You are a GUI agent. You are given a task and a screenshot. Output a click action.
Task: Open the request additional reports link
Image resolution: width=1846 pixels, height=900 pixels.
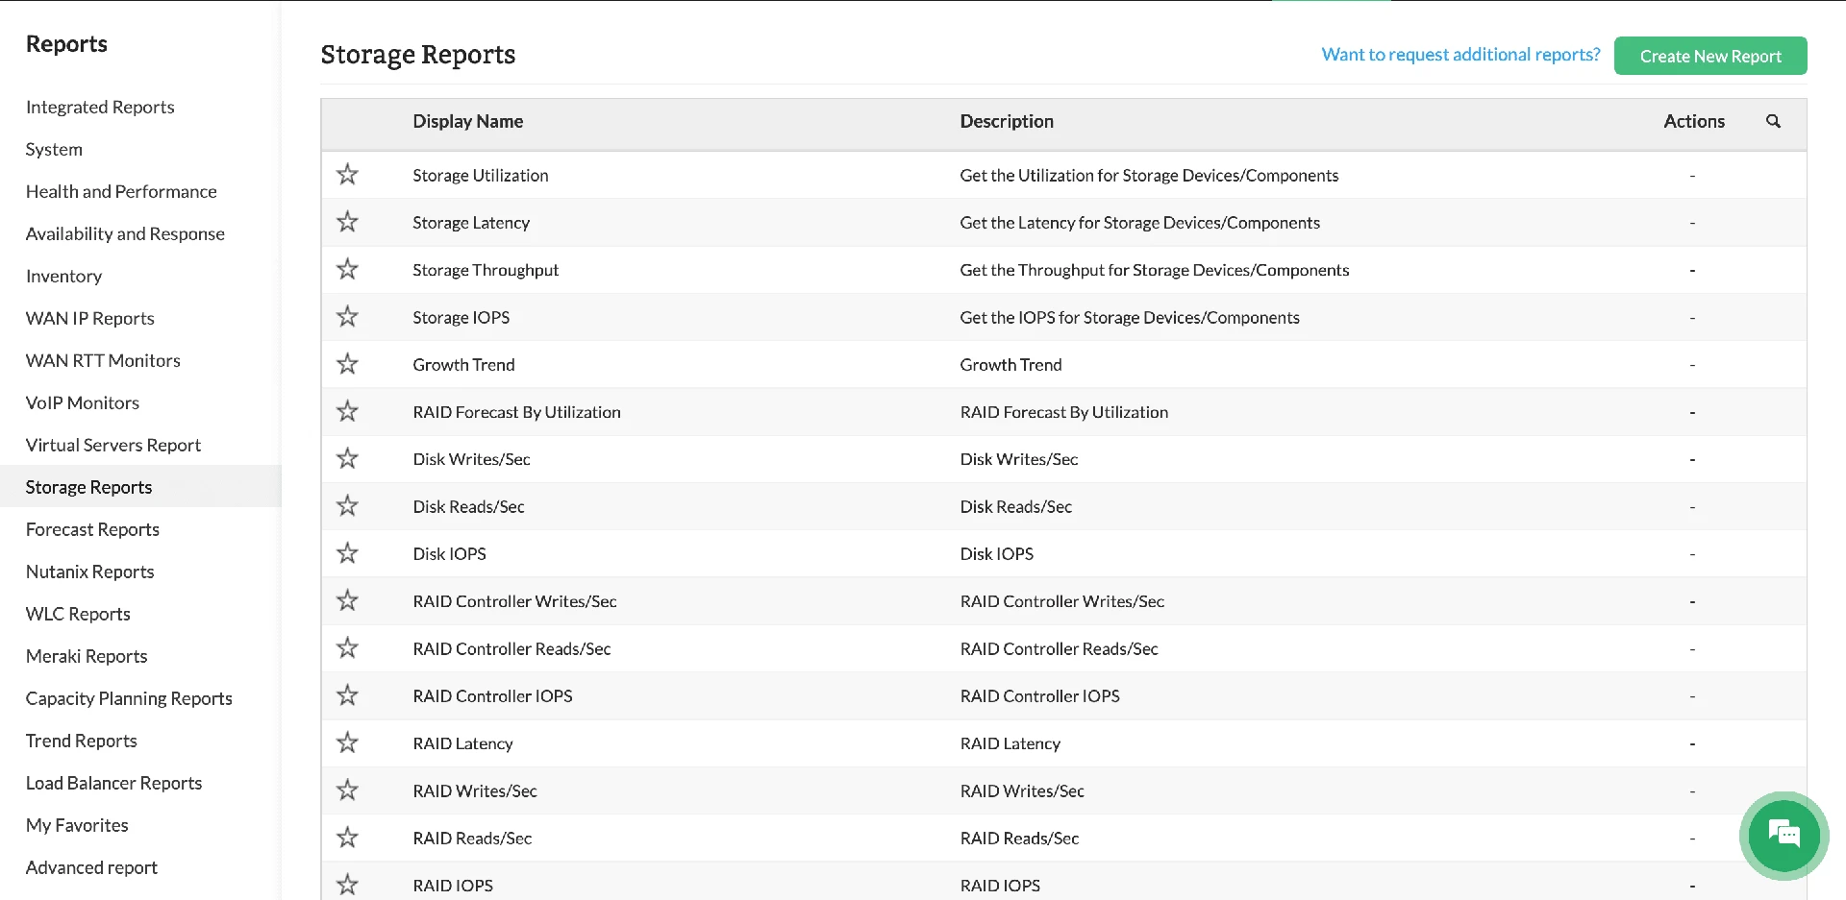coord(1459,54)
